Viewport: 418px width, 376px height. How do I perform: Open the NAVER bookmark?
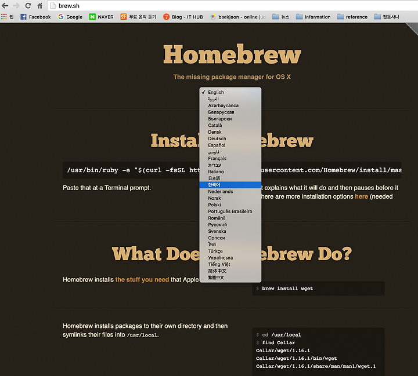101,17
